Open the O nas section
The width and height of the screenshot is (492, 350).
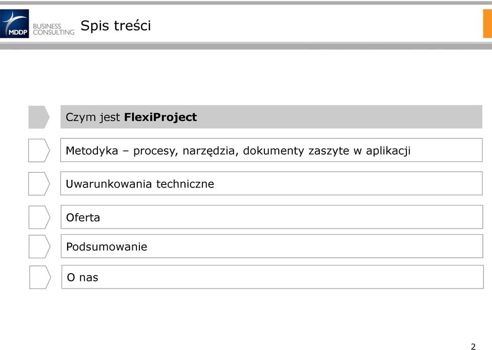pos(272,277)
